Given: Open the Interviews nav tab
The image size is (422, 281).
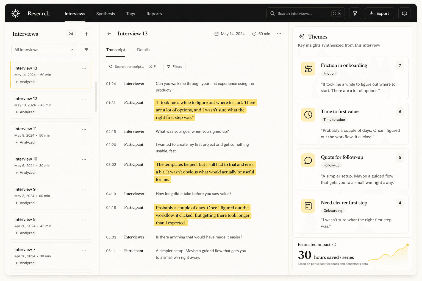Looking at the screenshot, I should coord(75,14).
